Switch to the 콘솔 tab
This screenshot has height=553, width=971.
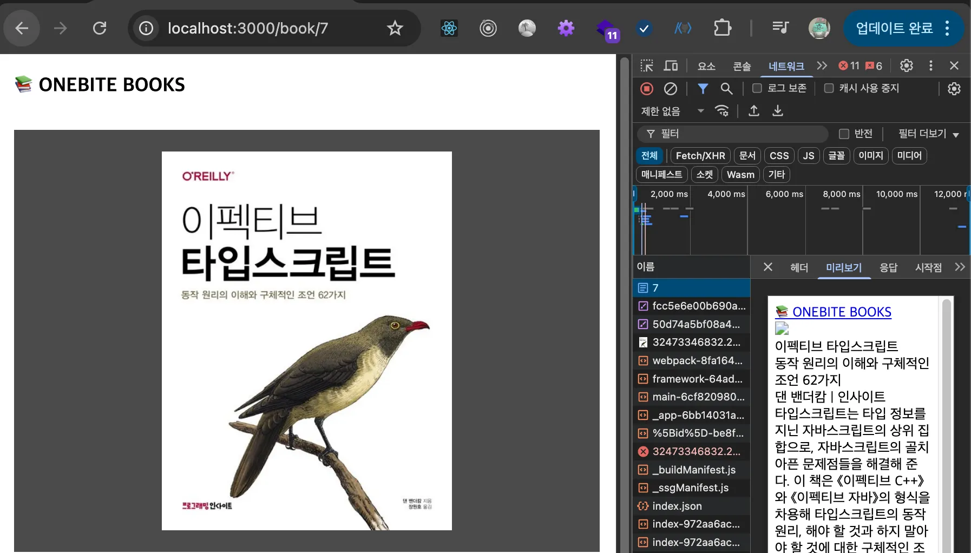[x=742, y=66]
